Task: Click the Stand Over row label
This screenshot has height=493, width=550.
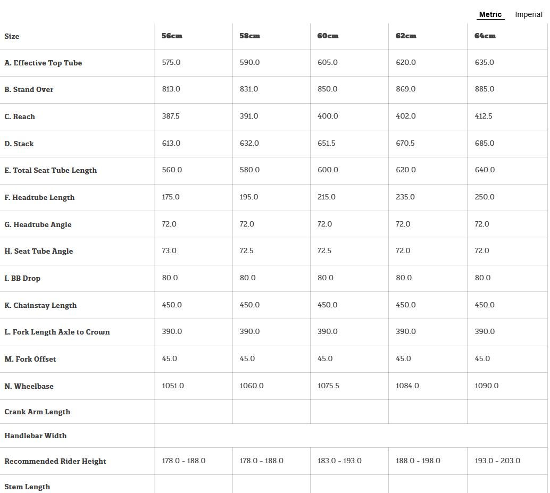Action: (x=29, y=89)
